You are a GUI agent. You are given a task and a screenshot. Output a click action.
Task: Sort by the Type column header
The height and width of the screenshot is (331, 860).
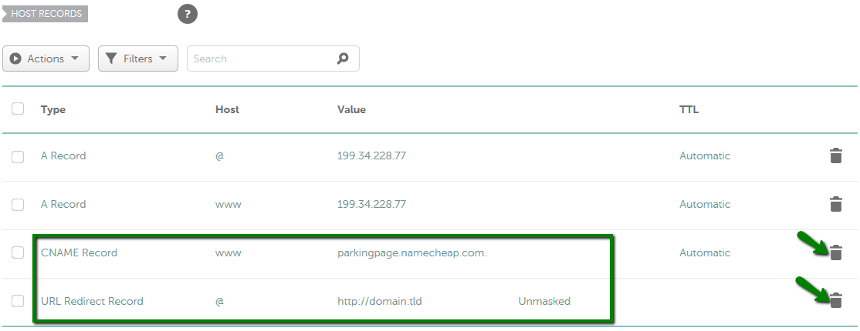point(53,109)
